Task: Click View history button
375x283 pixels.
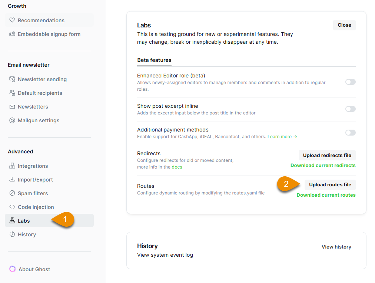Action: pyautogui.click(x=336, y=247)
